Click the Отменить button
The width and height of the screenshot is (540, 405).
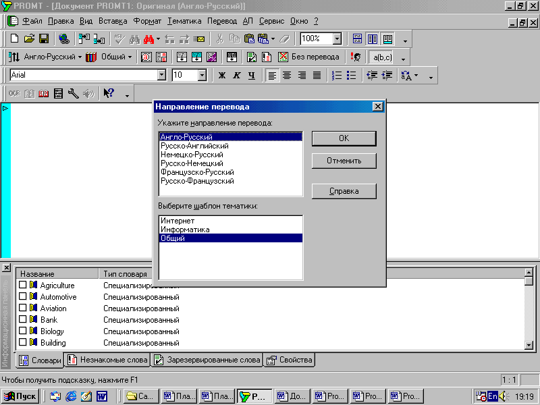[x=344, y=161]
